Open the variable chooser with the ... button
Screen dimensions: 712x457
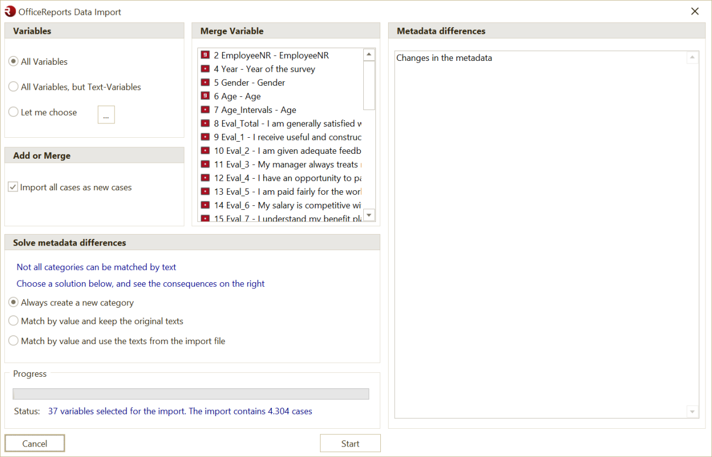click(x=106, y=115)
